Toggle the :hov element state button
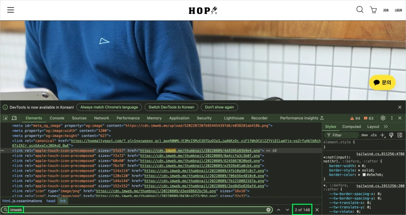This screenshot has width=406, height=215. pos(364,135)
